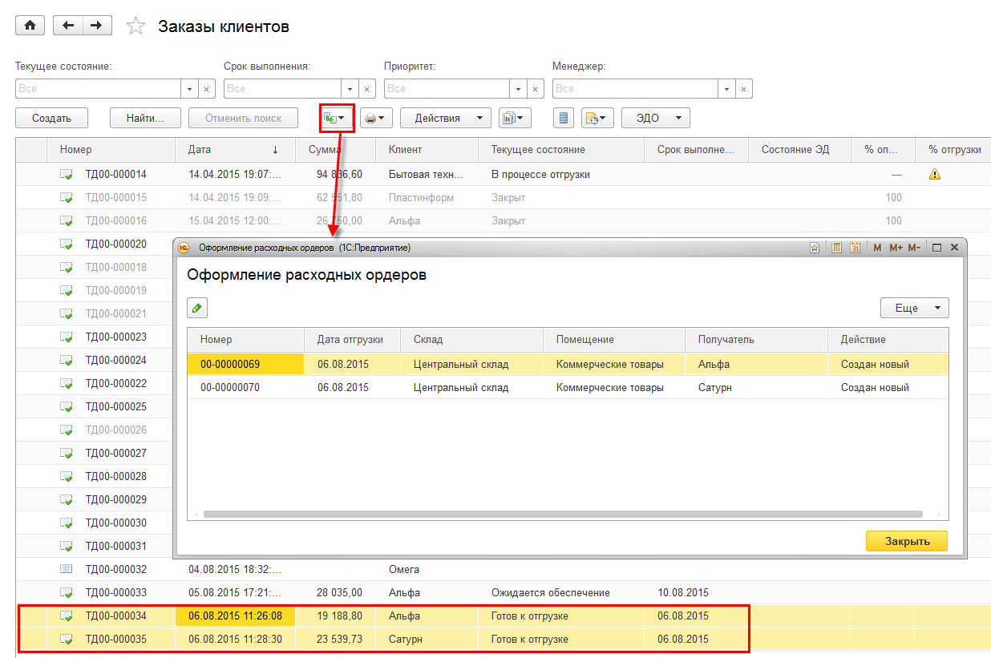Image resolution: width=991 pixels, height=658 pixels.
Task: Open attached files dropdown icon
Action: click(597, 118)
